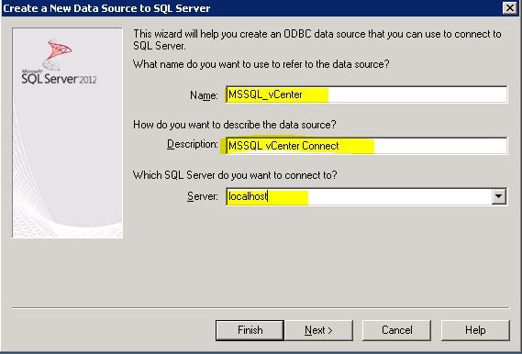Click the Server: label
The width and height of the screenshot is (522, 354).
pos(203,196)
